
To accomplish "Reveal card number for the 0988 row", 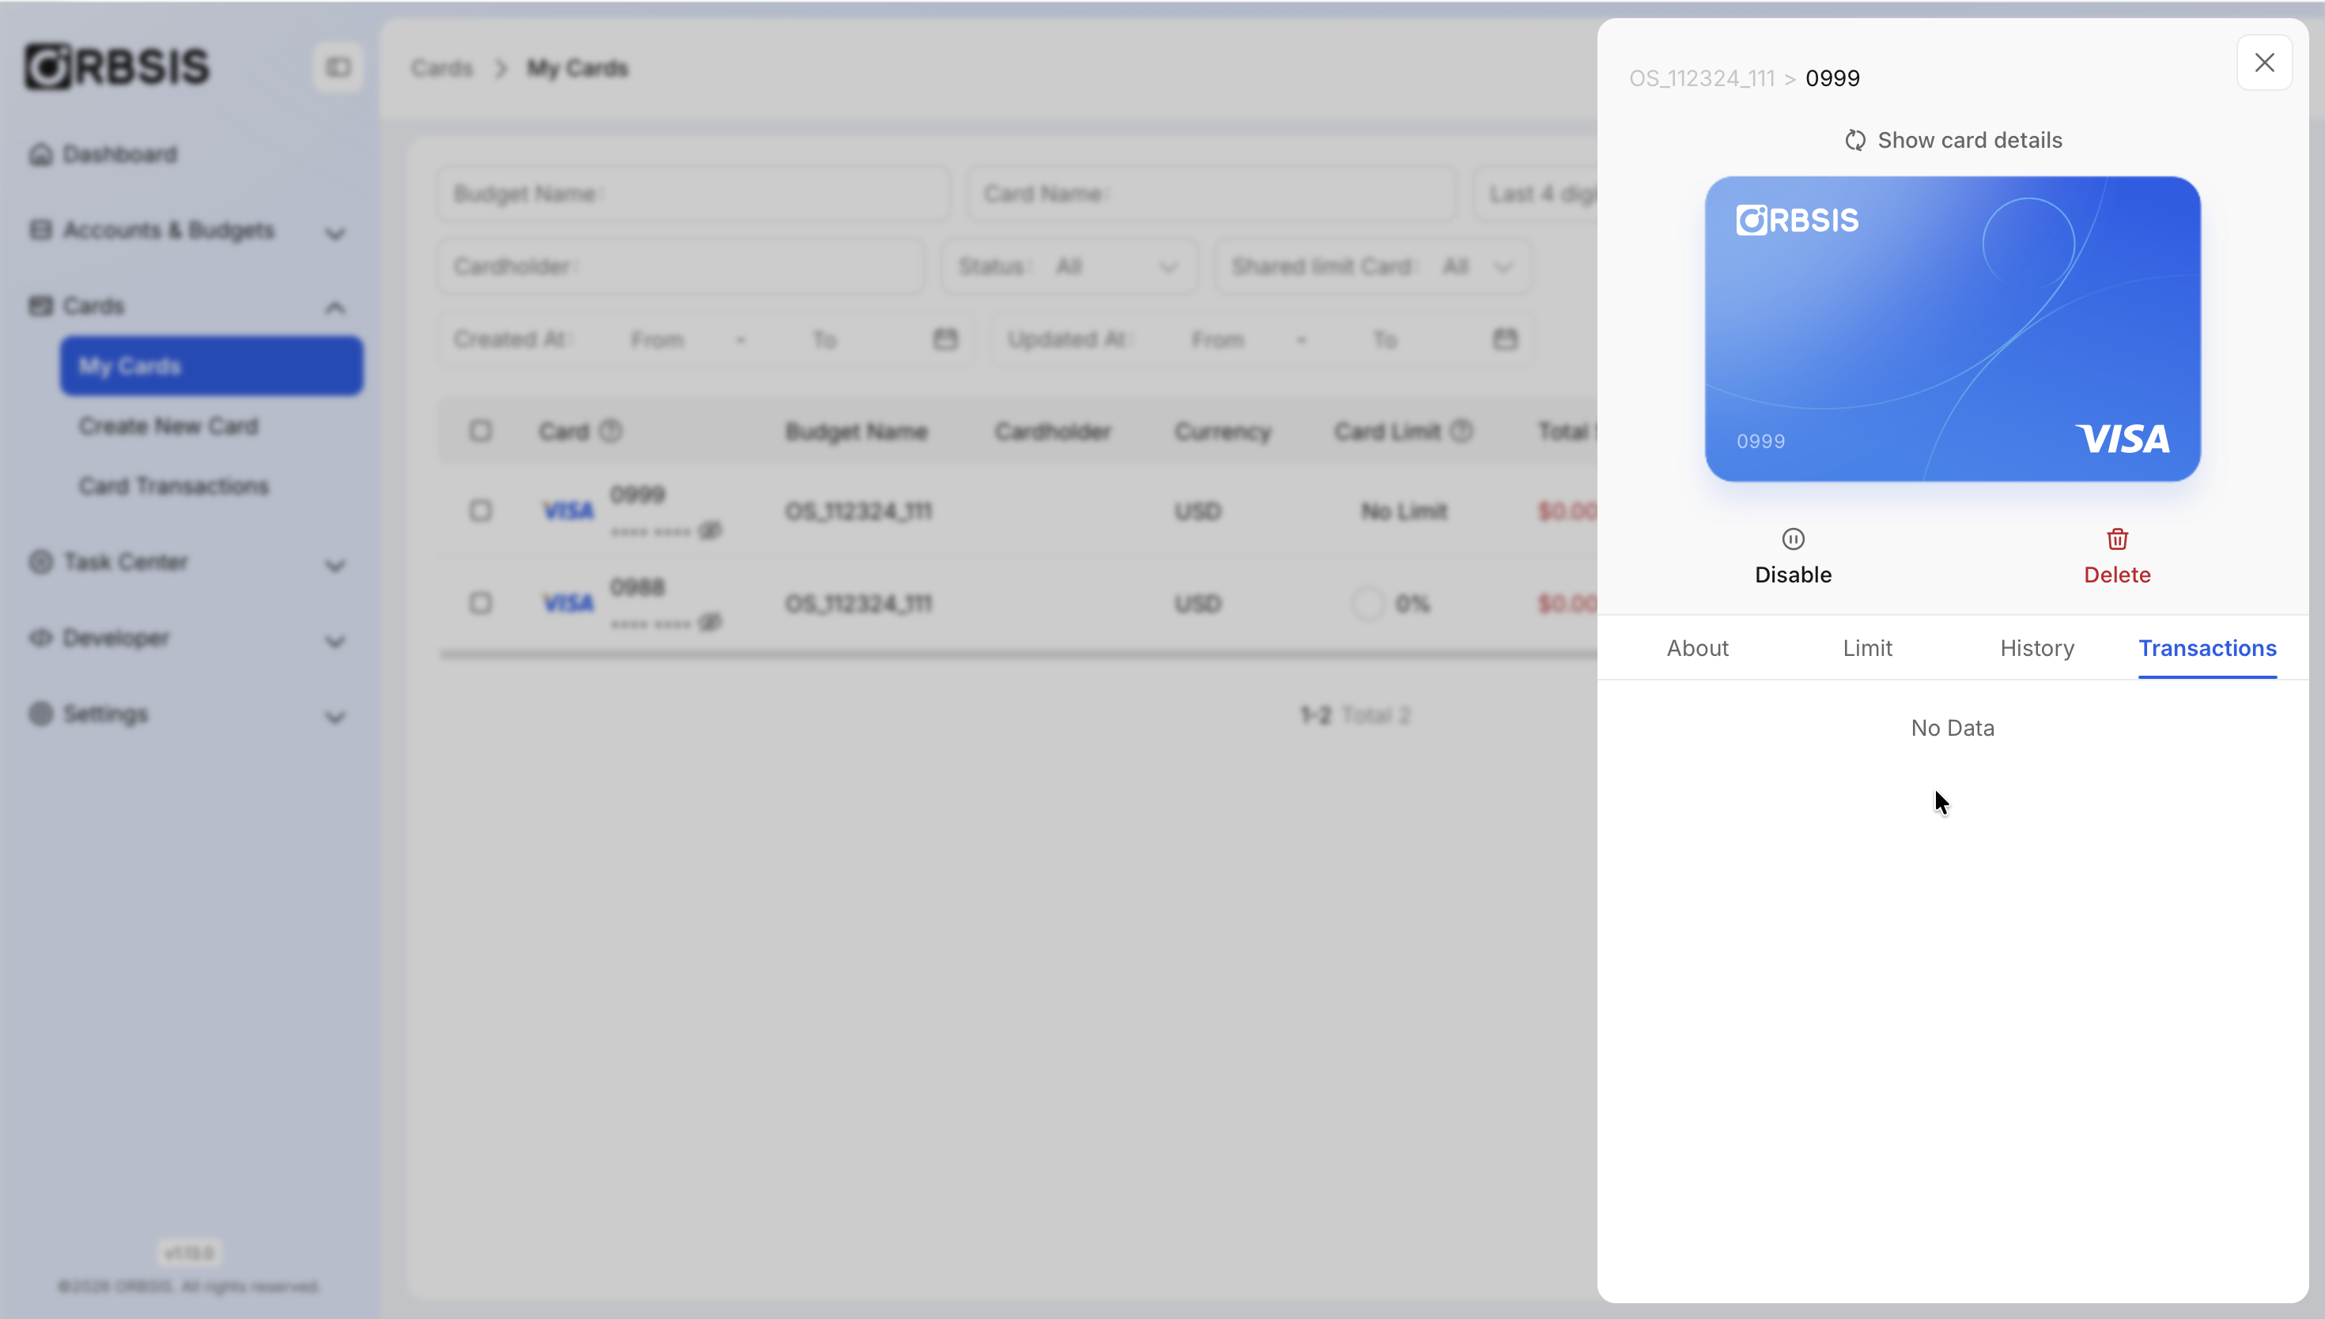I will pos(709,623).
